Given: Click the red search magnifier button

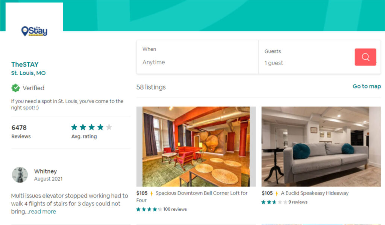Looking at the screenshot, I should (x=365, y=57).
